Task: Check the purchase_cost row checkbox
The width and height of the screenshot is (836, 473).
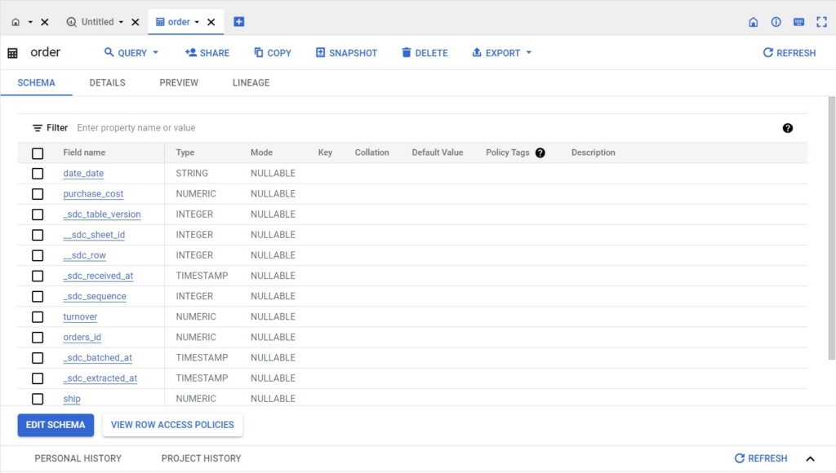Action: (x=38, y=194)
